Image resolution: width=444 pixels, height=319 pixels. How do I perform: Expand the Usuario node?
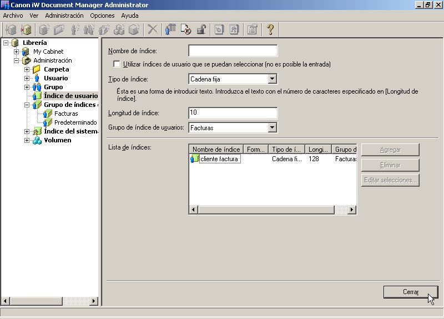27,78
